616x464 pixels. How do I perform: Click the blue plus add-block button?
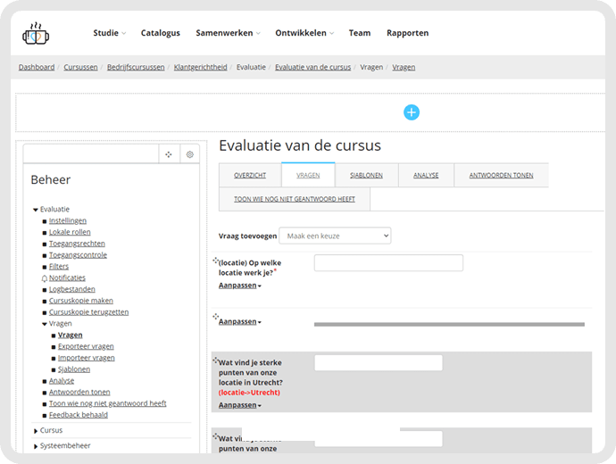[412, 112]
